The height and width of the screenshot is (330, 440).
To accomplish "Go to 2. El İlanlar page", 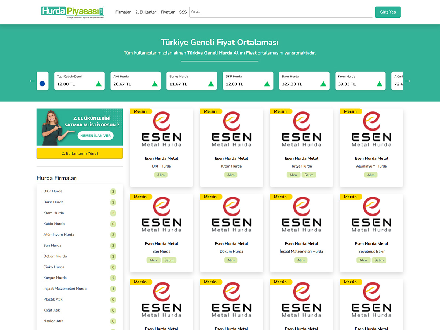I will [x=146, y=12].
